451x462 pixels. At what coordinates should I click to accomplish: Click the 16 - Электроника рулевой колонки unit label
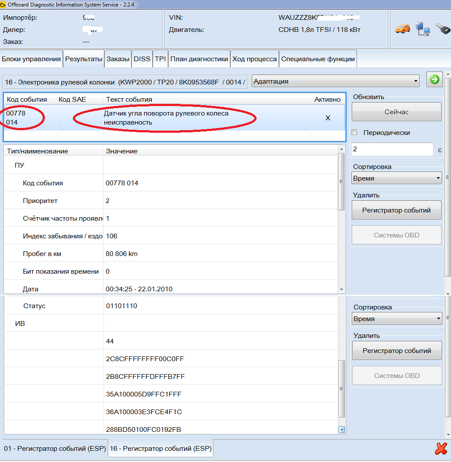[125, 82]
